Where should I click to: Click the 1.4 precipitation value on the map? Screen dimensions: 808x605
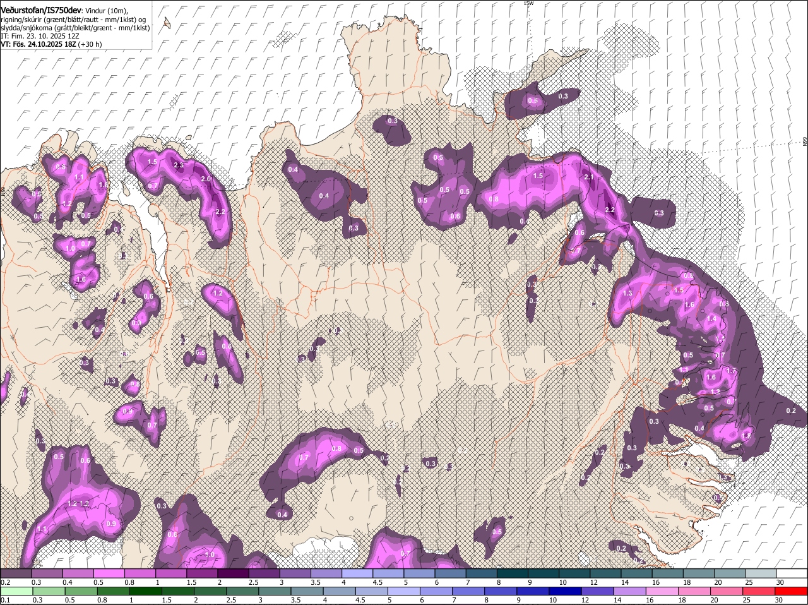click(712, 319)
